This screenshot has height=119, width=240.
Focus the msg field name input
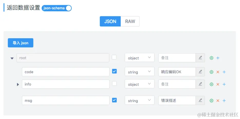point(66,100)
